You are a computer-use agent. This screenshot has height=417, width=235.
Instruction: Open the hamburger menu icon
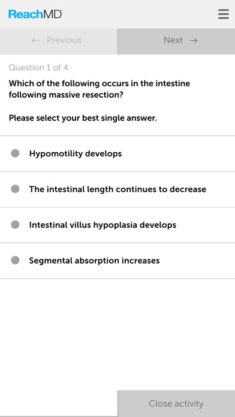[x=223, y=14]
